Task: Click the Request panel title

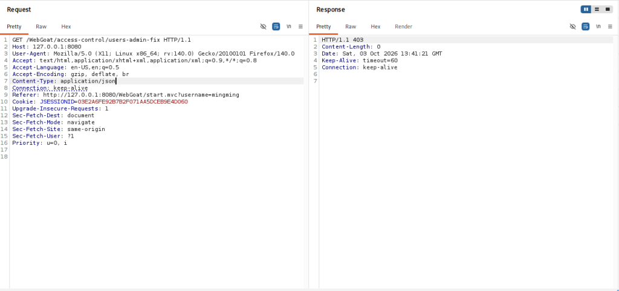Action: [19, 10]
